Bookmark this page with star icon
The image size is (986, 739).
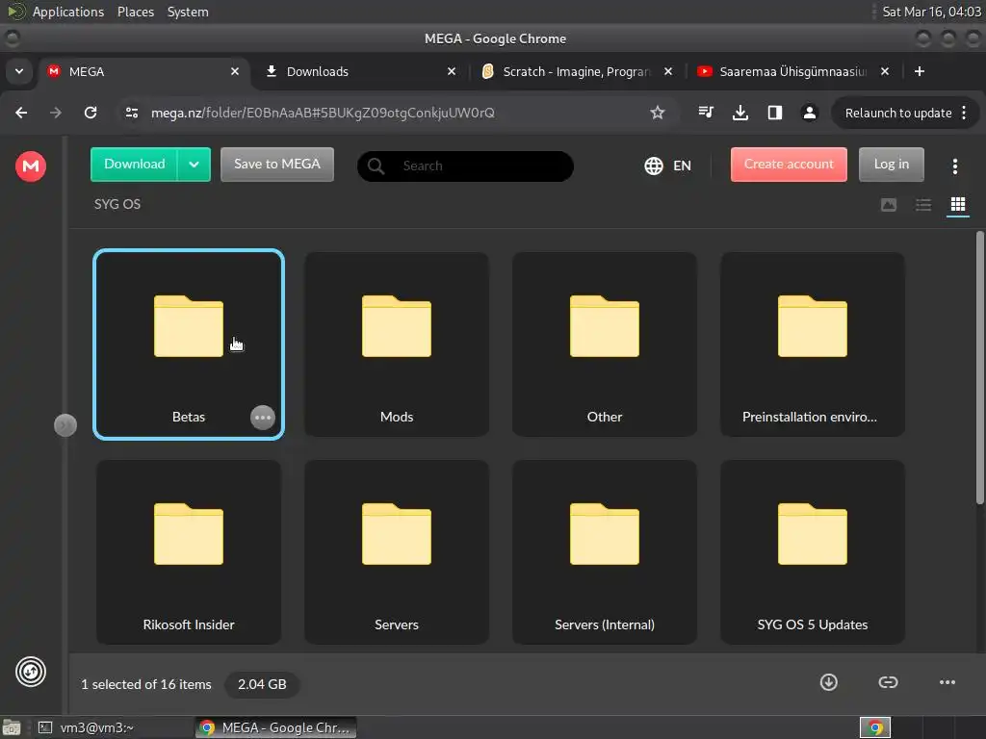[657, 114]
